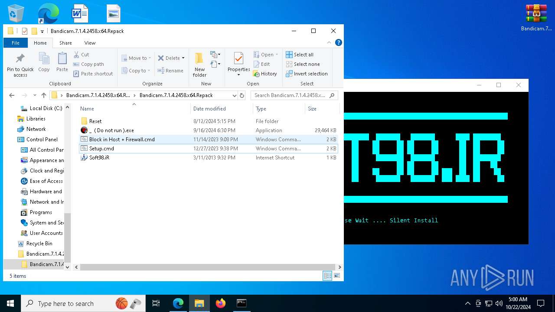Select Block in Host + Firewall.cmd file
Viewport: 555px width, 312px height.
click(x=208, y=140)
